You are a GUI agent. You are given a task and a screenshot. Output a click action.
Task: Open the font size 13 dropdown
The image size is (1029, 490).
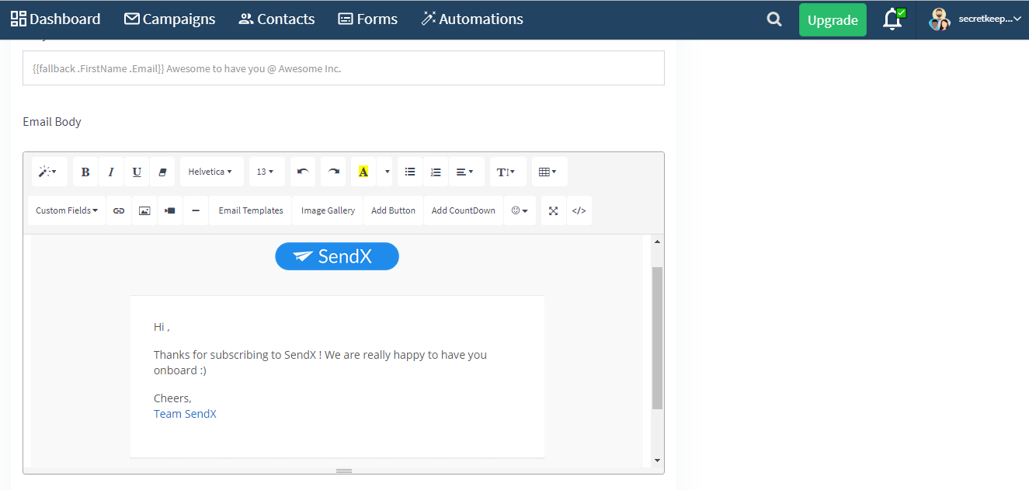click(x=266, y=172)
